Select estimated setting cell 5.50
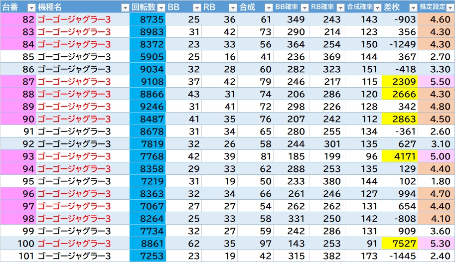 coord(436,82)
